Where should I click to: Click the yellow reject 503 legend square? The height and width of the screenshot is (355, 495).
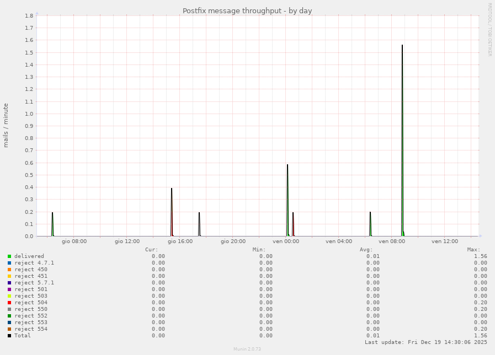tap(10, 295)
